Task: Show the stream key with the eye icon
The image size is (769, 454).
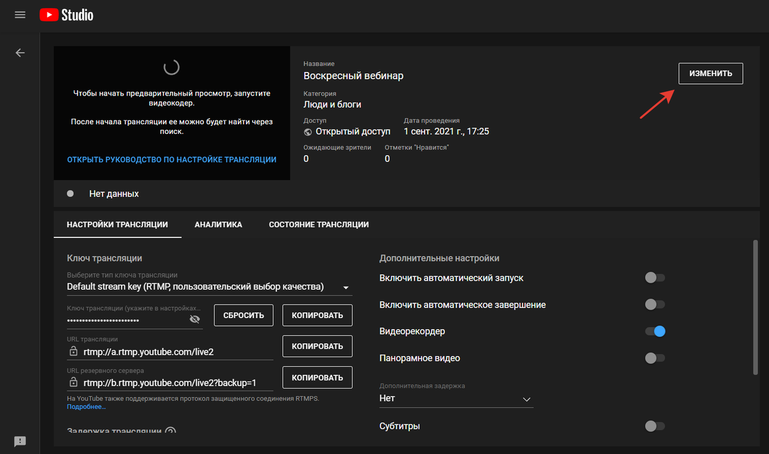Action: click(195, 319)
